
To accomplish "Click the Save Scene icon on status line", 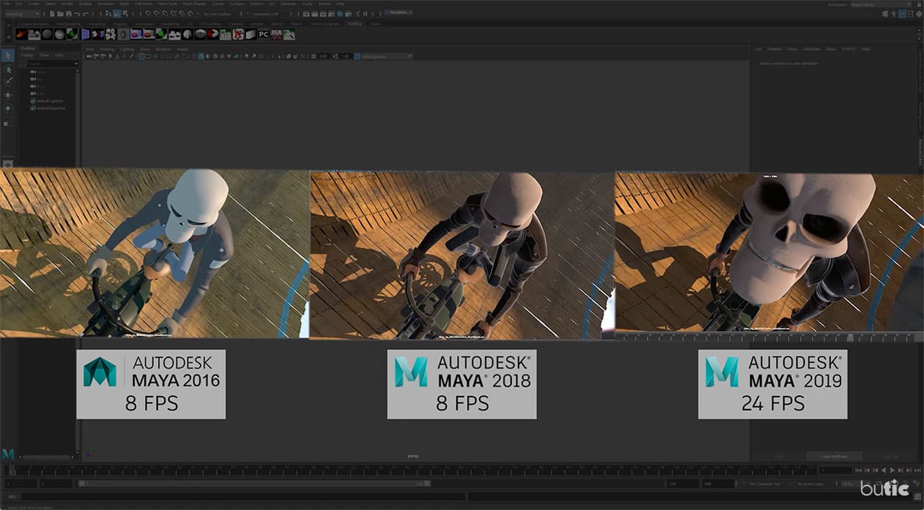I will click(69, 14).
